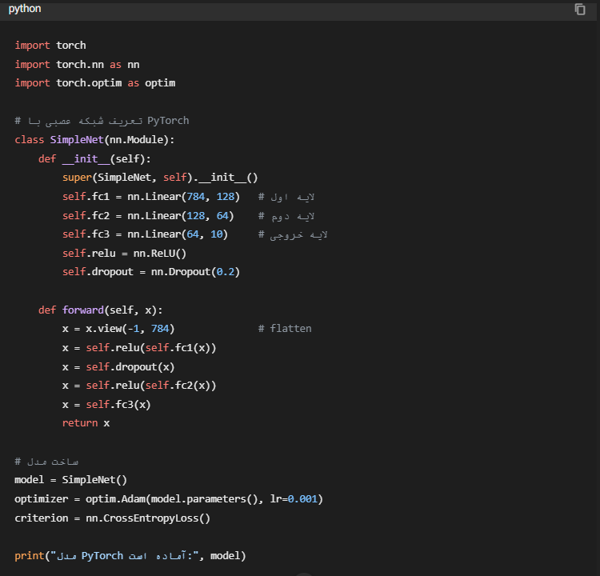Click 'self.dropout = nn.Dropout(0.2)' line
Viewport: 600px width, 576px height.
click(x=151, y=272)
